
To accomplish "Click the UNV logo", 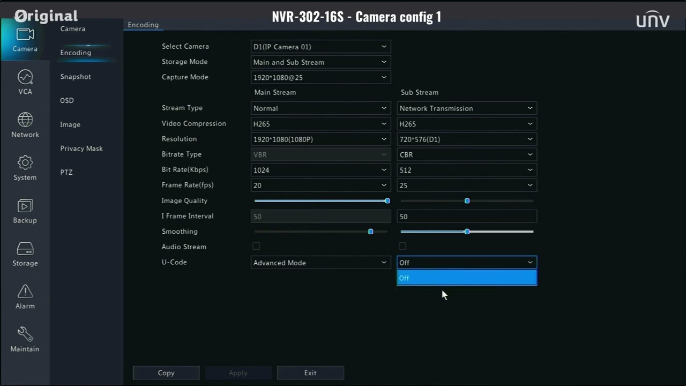I will [653, 19].
